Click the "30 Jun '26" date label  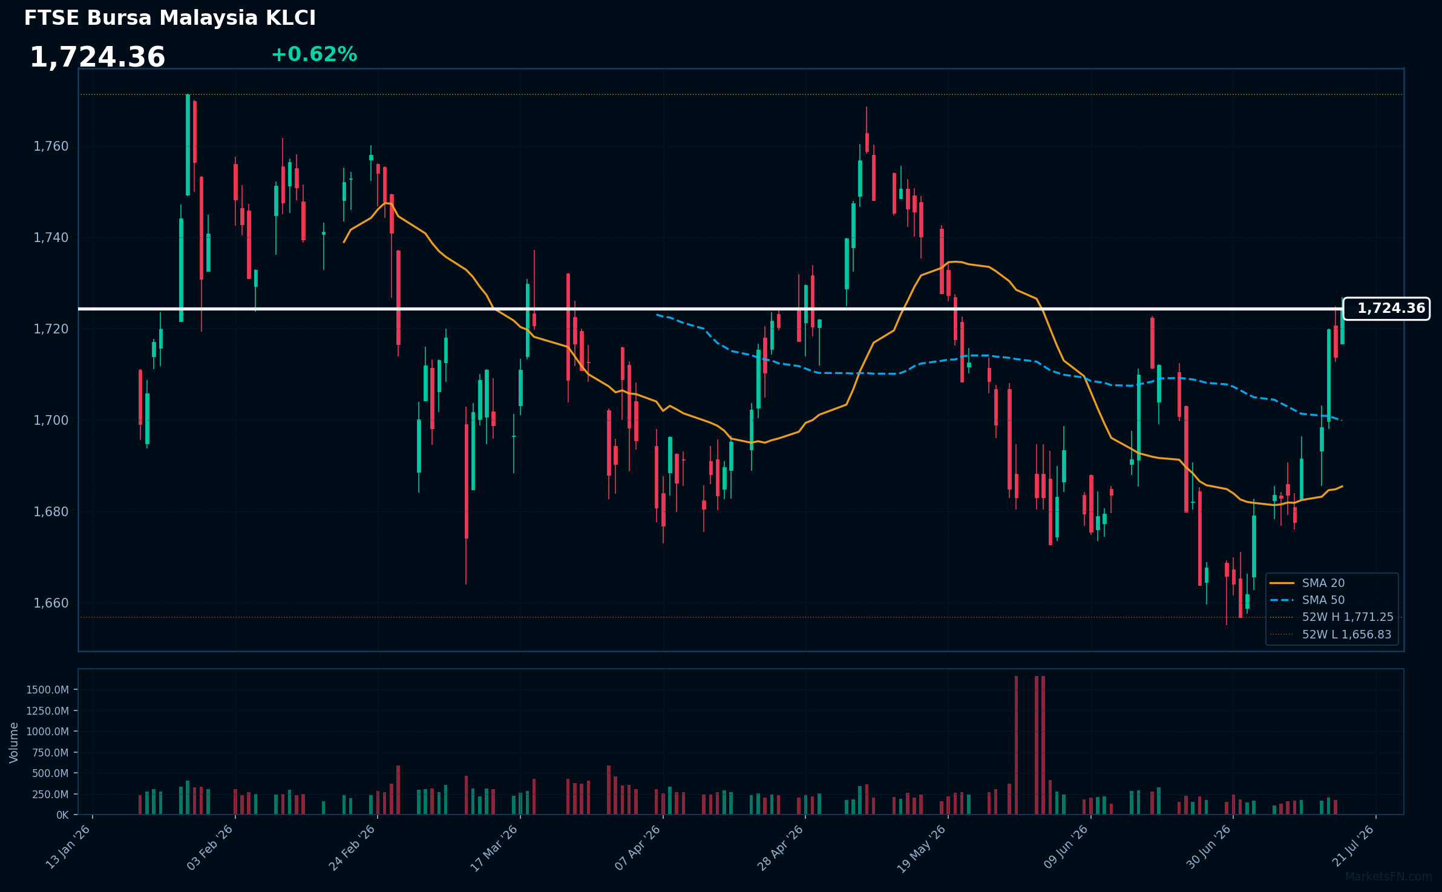[1208, 847]
